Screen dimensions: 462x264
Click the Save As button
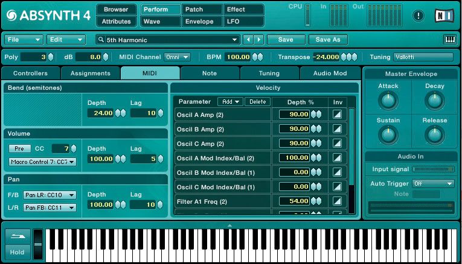[328, 39]
